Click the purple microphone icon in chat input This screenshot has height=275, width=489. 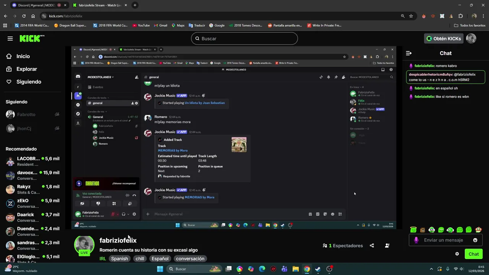point(416,240)
